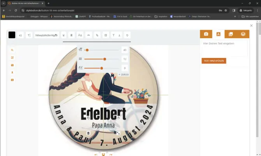Click the font size field showing 43 in toolbar
The image size is (261, 156).
tap(20, 35)
